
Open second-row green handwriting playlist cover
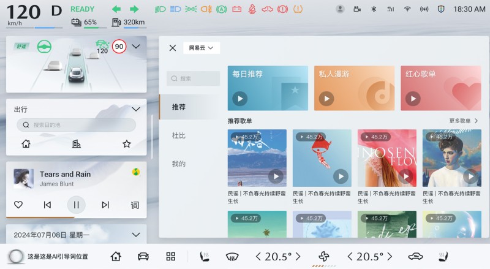coord(387,224)
